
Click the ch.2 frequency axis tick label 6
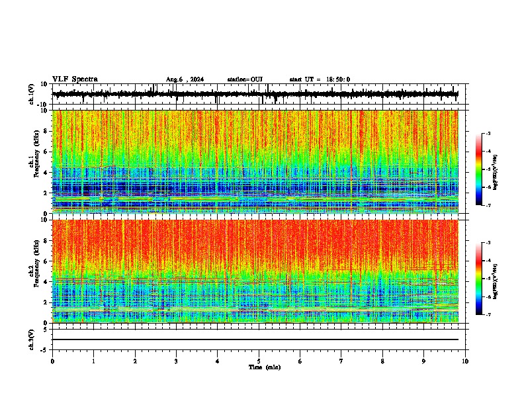46,261
